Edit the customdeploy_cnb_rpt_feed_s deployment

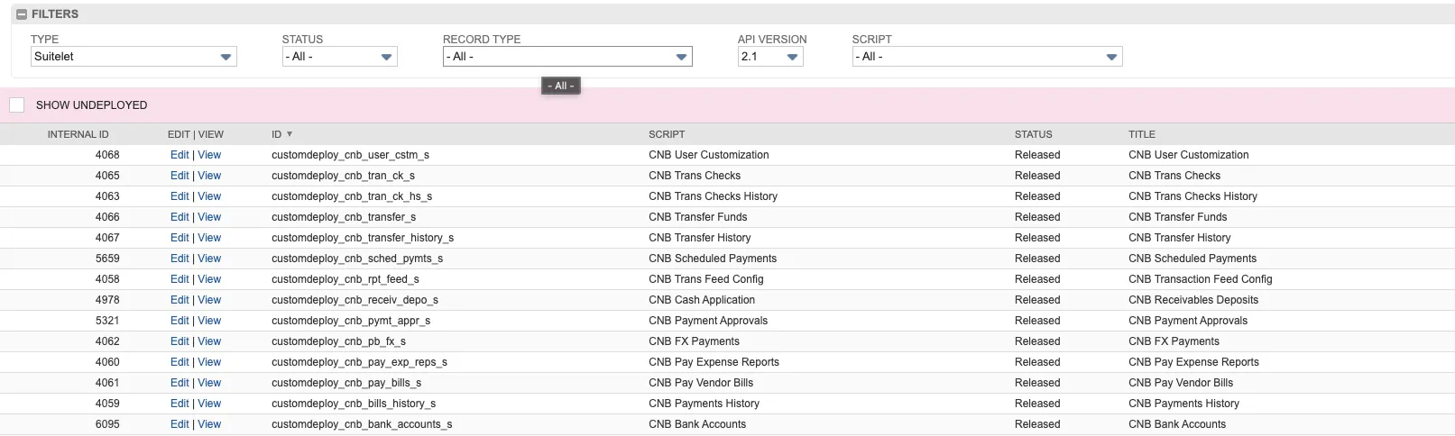point(180,279)
